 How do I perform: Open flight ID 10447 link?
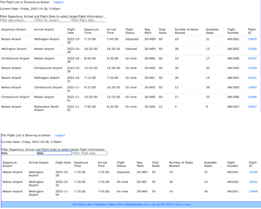point(252,106)
